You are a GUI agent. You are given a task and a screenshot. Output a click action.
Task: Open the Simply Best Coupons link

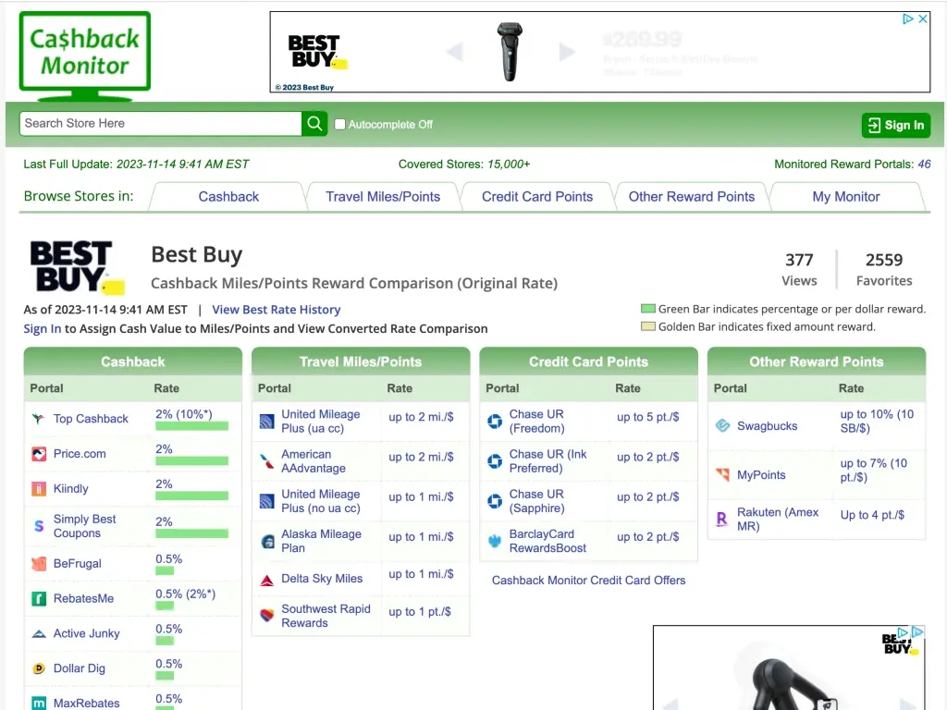(x=84, y=526)
